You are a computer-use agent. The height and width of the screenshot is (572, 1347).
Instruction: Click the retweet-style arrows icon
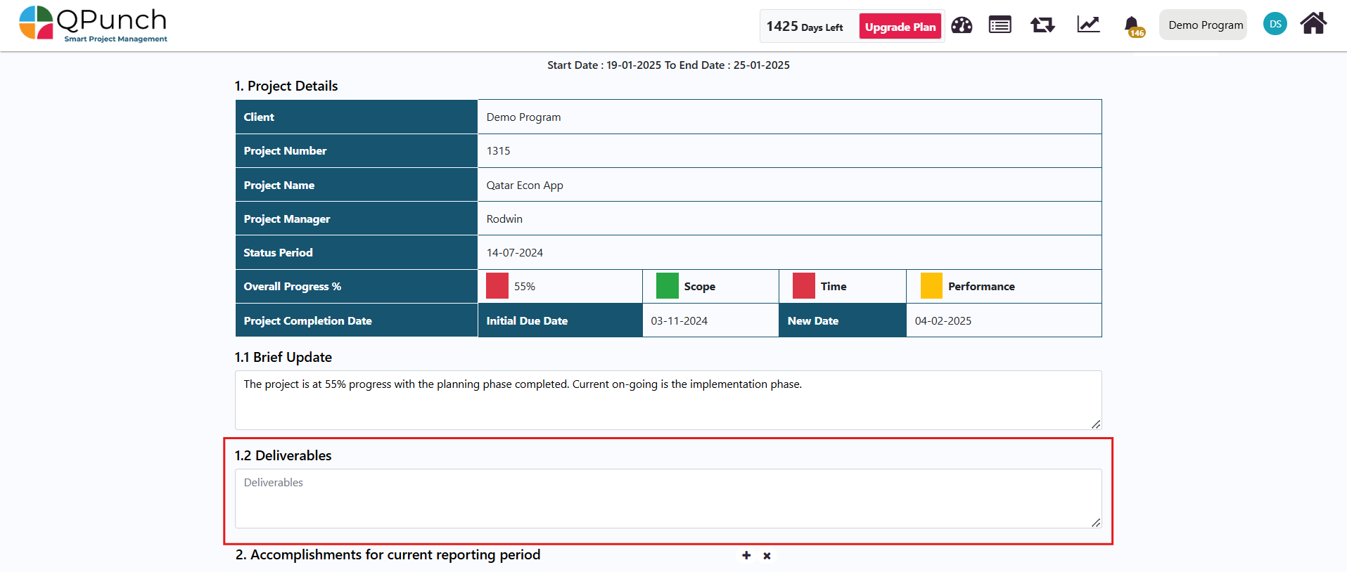(1042, 25)
